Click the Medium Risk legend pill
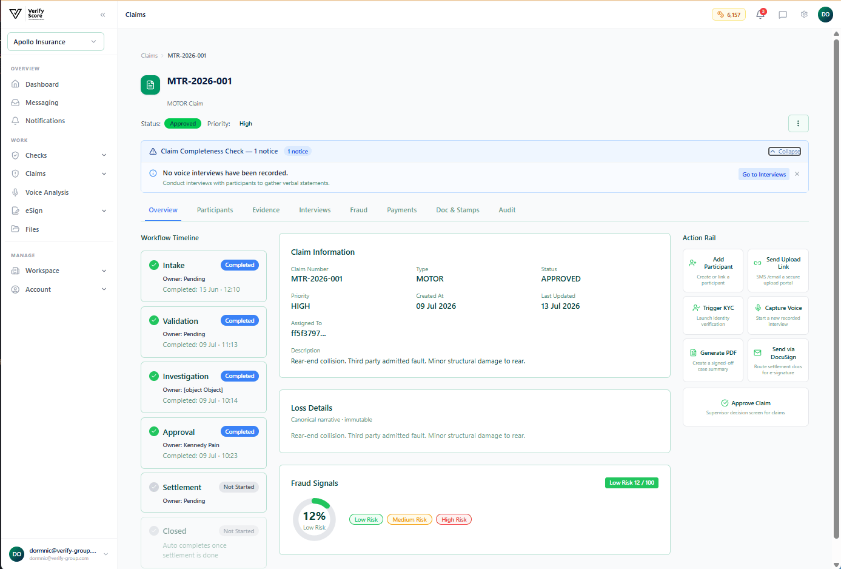Screen dimensions: 841x569 click(409, 520)
